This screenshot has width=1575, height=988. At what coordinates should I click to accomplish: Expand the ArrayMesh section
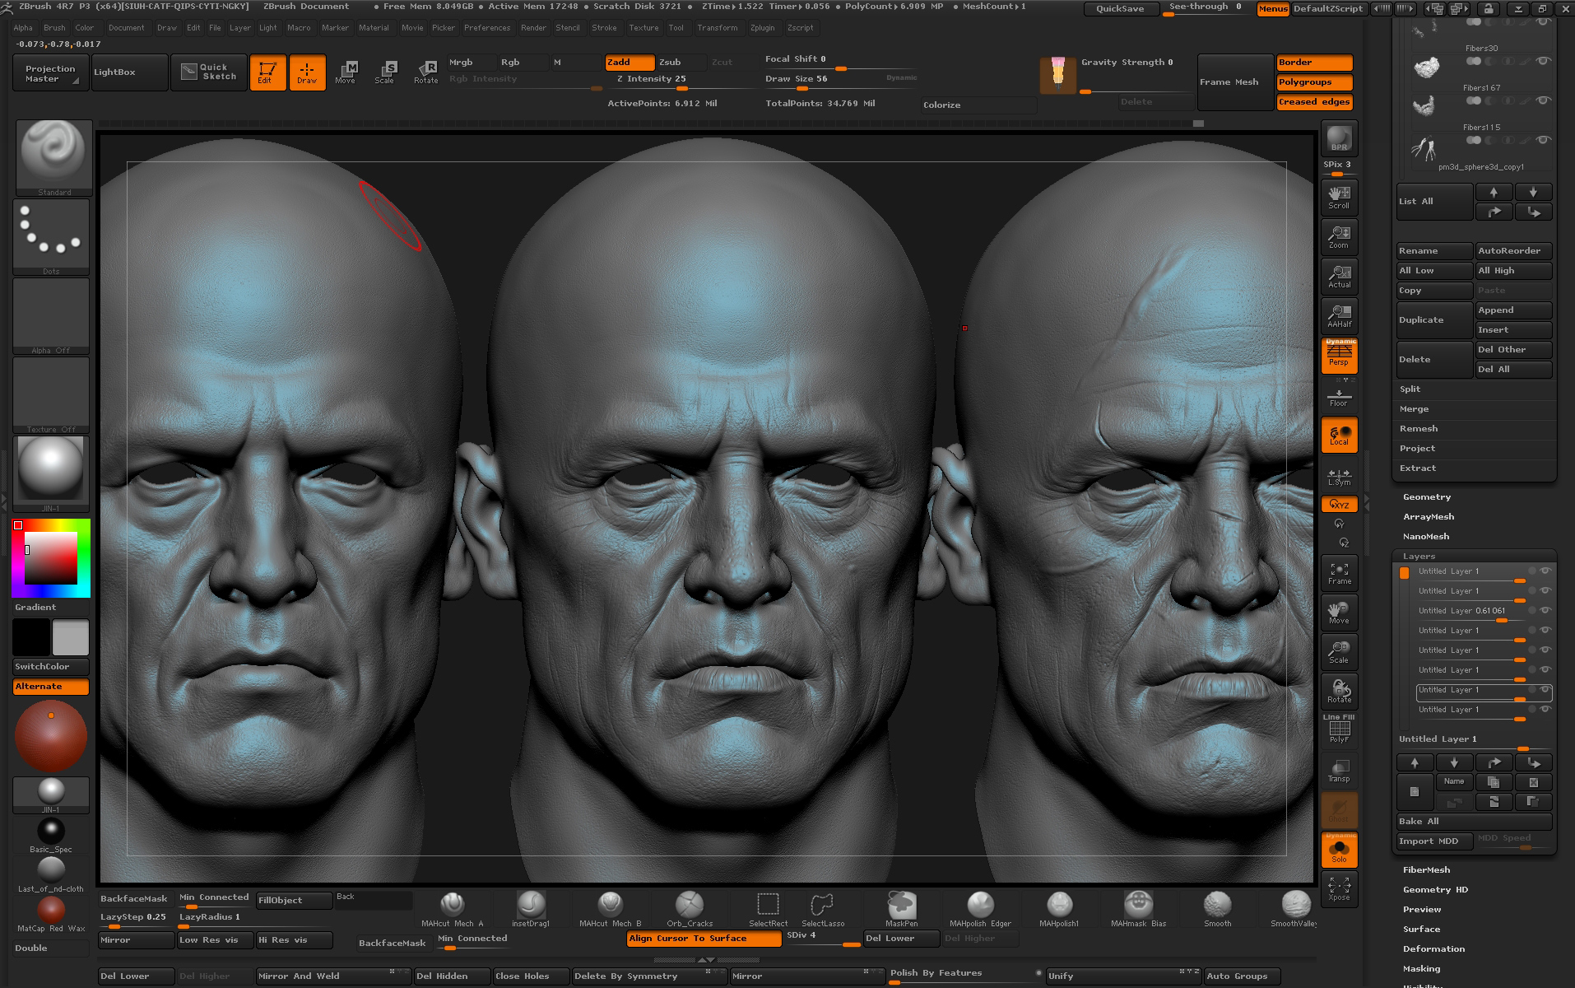[1429, 517]
